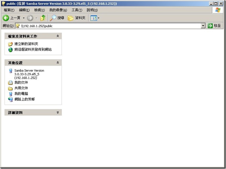Open the forward button history dropdown arrow

pos(37,18)
